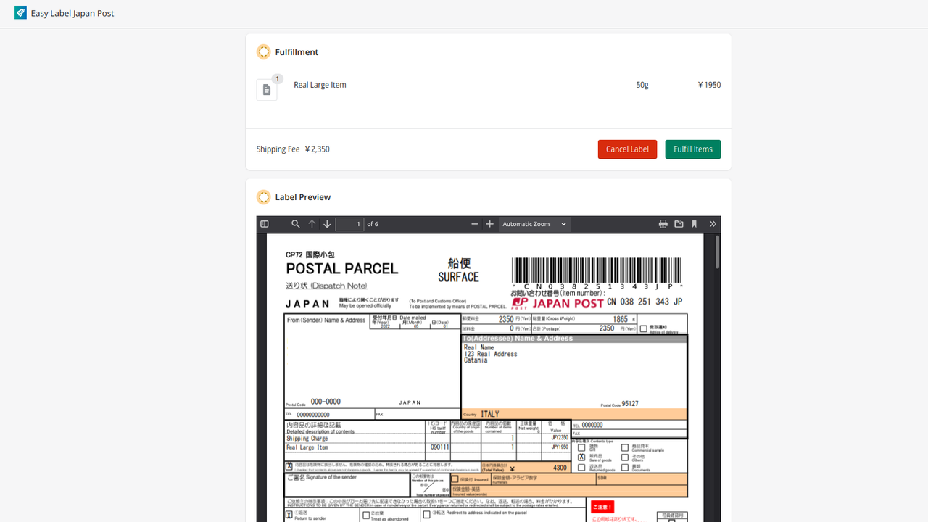Open the Automatic Zoom dropdown
The height and width of the screenshot is (522, 928).
tap(534, 224)
